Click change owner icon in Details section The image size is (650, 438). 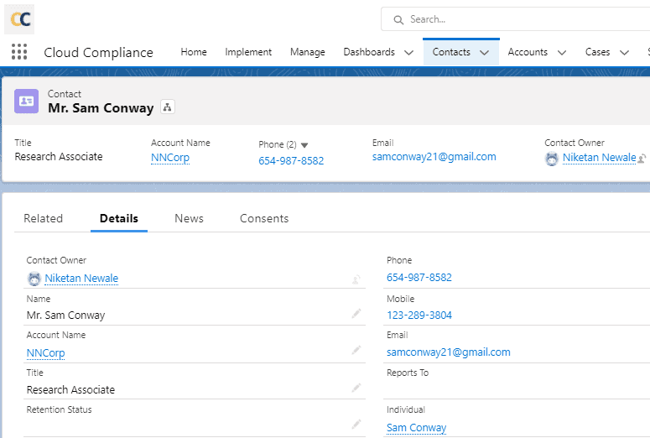coord(356,279)
